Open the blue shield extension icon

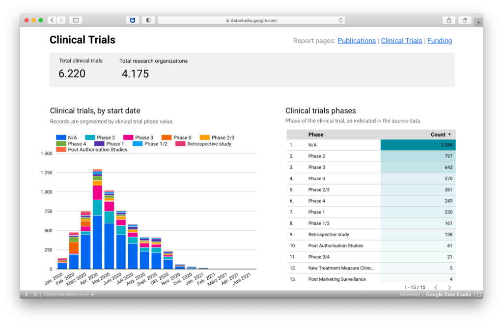pos(133,20)
